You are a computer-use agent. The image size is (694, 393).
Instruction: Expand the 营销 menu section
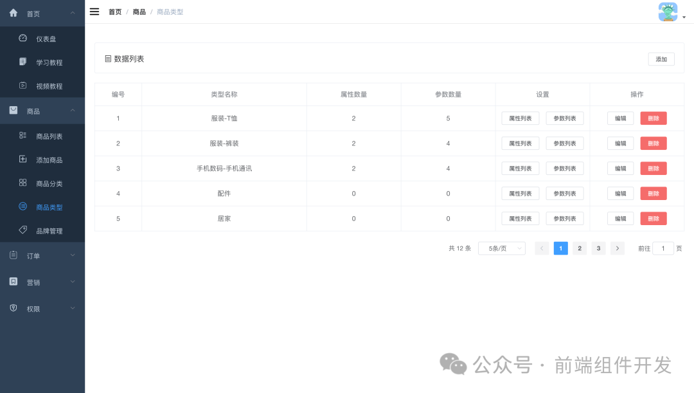click(x=42, y=282)
